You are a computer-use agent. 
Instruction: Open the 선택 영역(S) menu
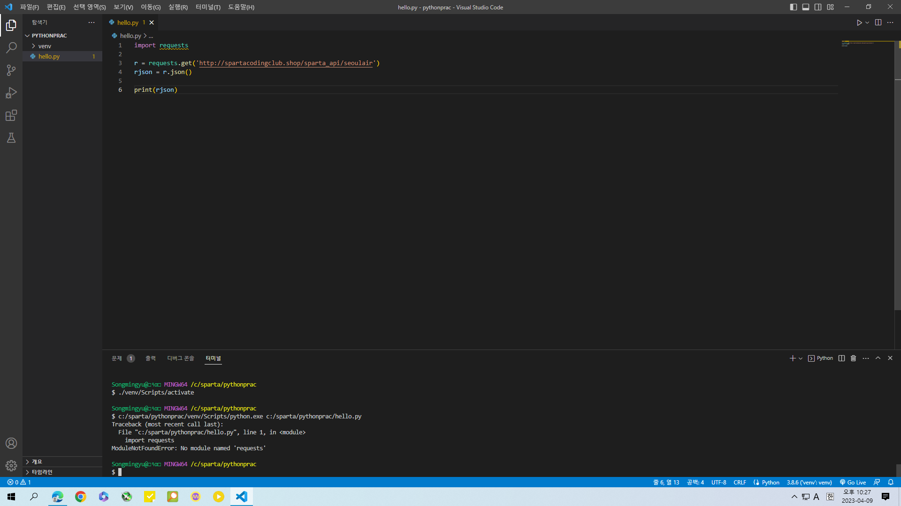[90, 7]
